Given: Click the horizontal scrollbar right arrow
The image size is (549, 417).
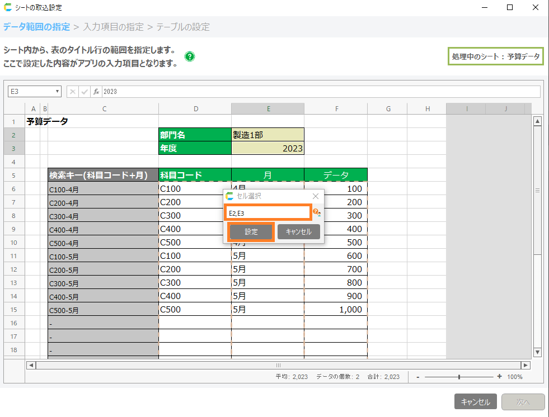Looking at the screenshot, I should 526,365.
